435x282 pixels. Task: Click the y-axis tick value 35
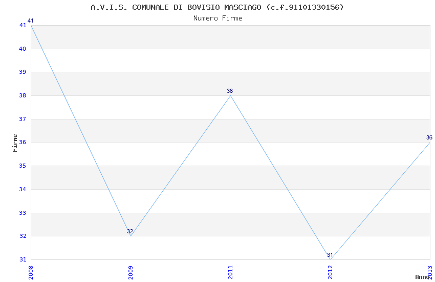pyautogui.click(x=23, y=166)
